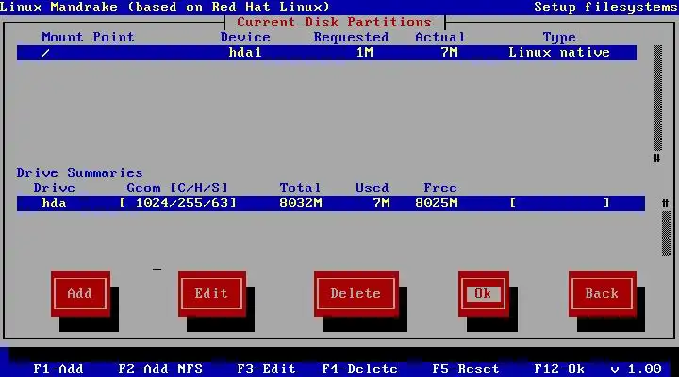Confirm with the Ok button

click(x=483, y=294)
